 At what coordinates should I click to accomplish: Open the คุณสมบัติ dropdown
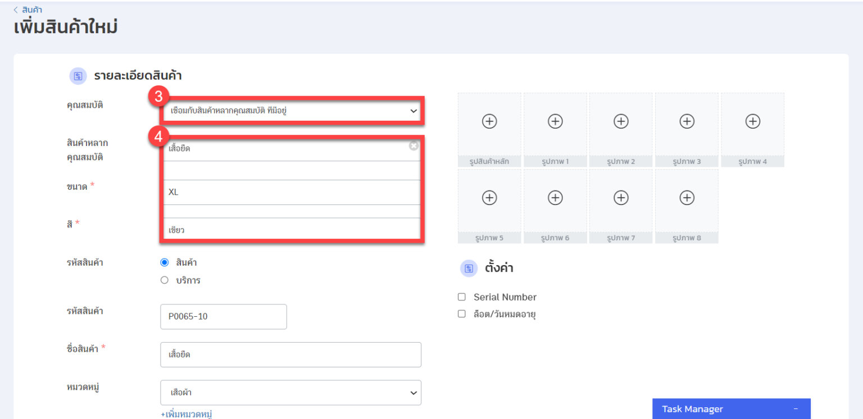pyautogui.click(x=292, y=111)
